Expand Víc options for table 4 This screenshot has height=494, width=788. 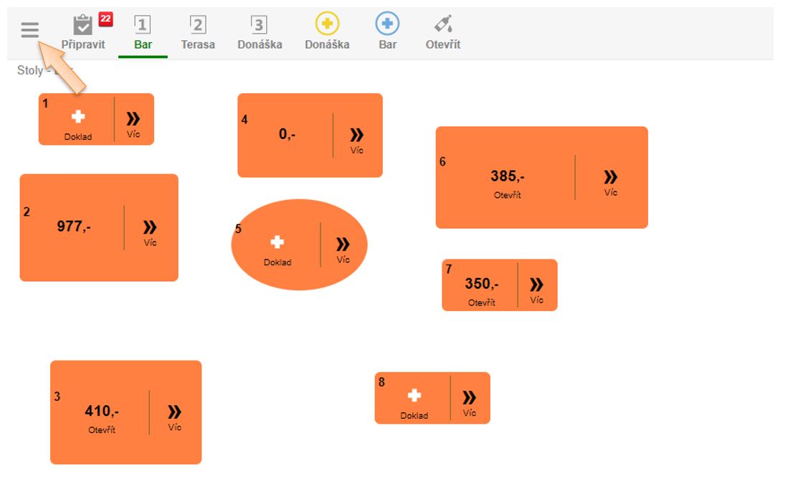(x=356, y=138)
